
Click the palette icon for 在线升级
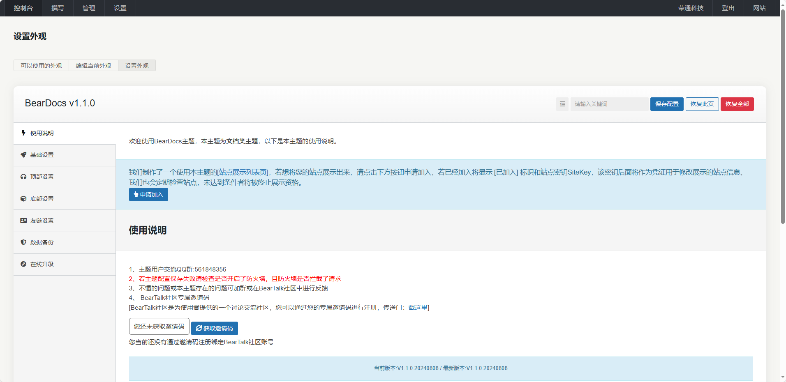pyautogui.click(x=23, y=264)
